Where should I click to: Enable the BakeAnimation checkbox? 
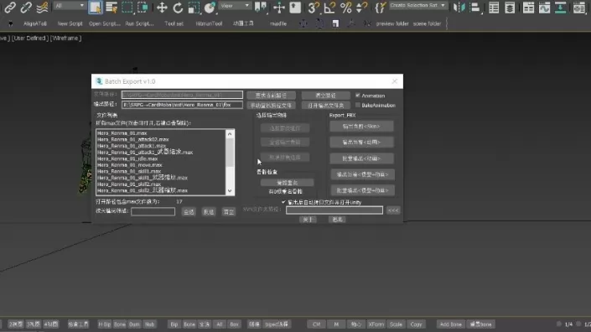[x=358, y=105]
